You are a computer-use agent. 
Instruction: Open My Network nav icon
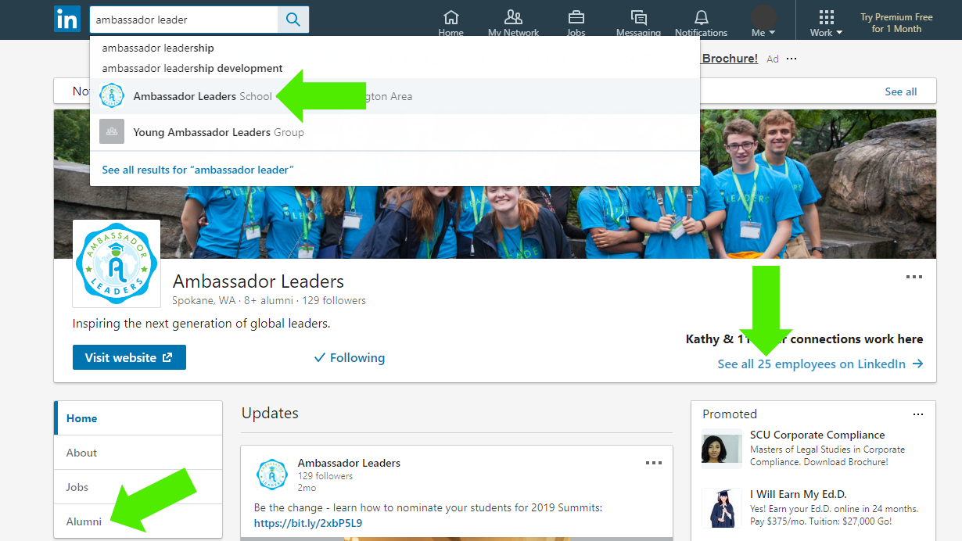[513, 23]
